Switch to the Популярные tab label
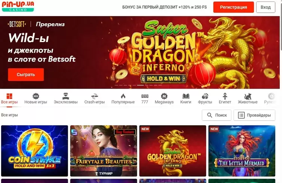This screenshot has width=282, height=183. click(x=123, y=102)
